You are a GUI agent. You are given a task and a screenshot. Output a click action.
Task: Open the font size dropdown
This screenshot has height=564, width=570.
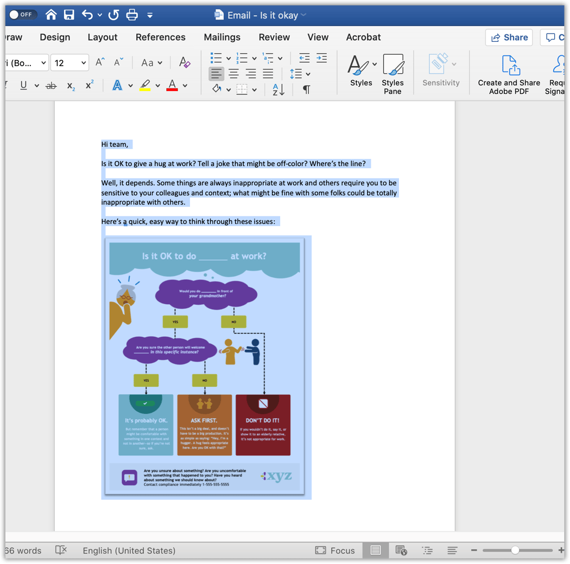coord(83,63)
